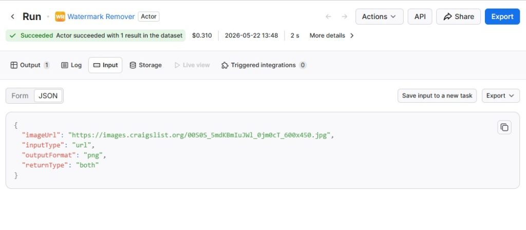526x230 pixels.
Task: Go to next run with right arrow
Action: [344, 16]
